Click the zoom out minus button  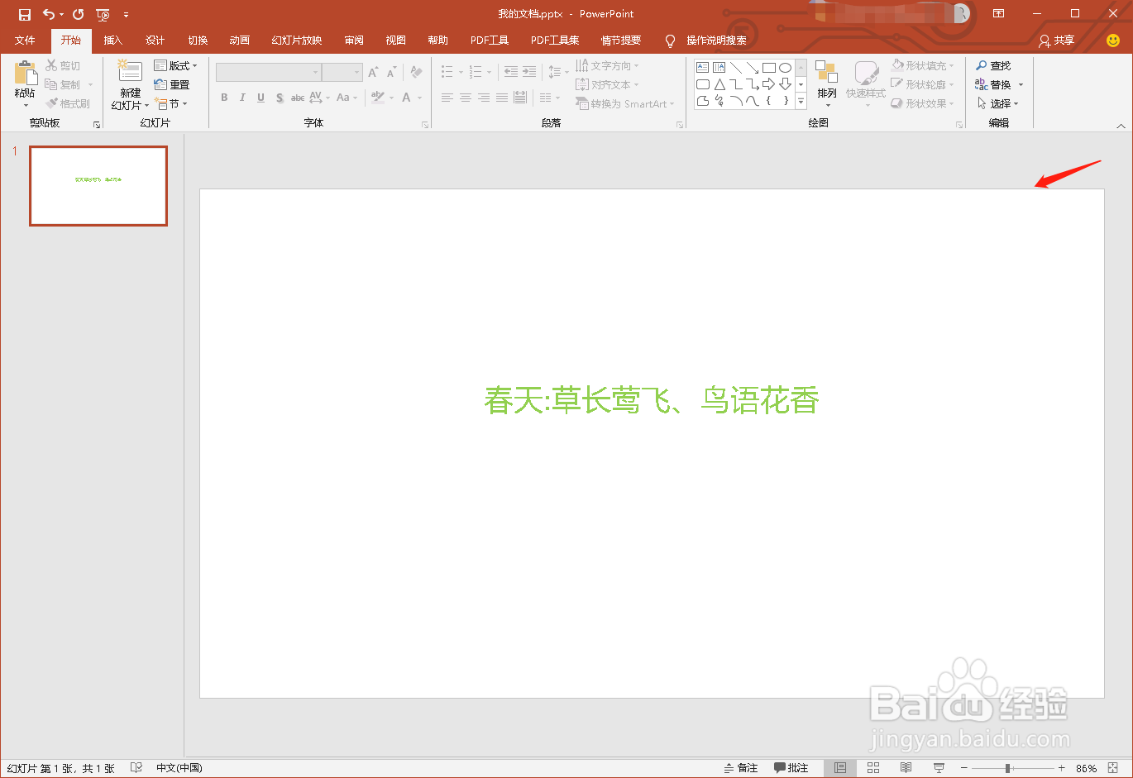pyautogui.click(x=964, y=768)
